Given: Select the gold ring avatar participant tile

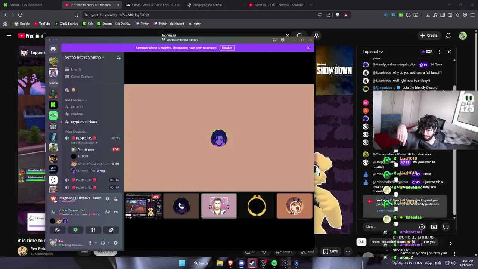Looking at the screenshot, I should coord(257,205).
